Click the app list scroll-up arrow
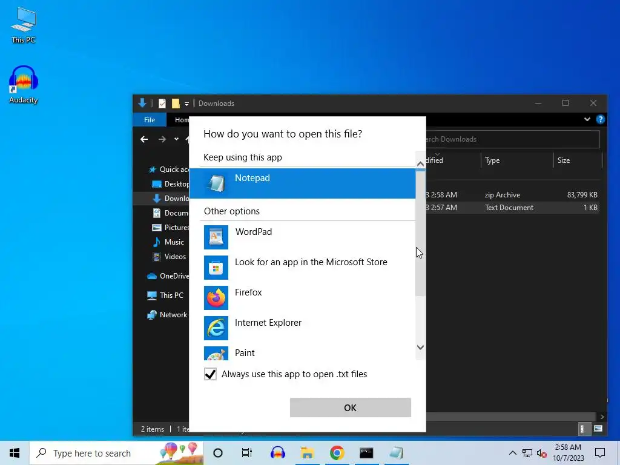The height and width of the screenshot is (465, 620). 420,163
